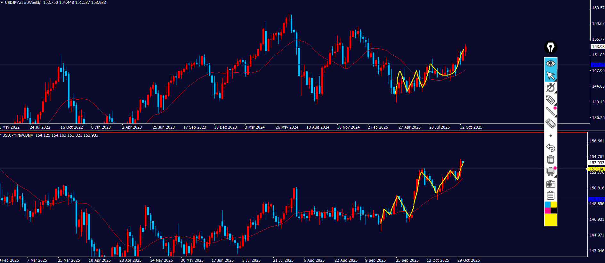
Task: Expand the USDJPY Weekly chart title arrow
Action: pos(2,2)
